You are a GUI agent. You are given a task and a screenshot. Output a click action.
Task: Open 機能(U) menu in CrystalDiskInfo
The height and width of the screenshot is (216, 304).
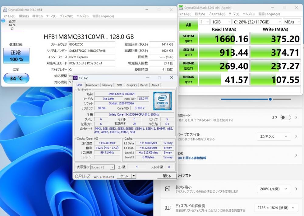pos(37,16)
